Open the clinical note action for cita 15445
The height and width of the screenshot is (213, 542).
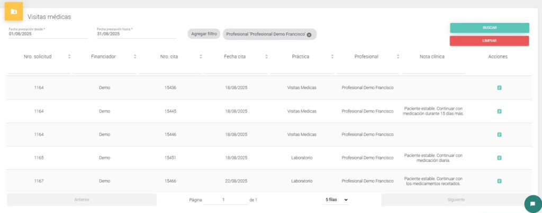tap(499, 111)
